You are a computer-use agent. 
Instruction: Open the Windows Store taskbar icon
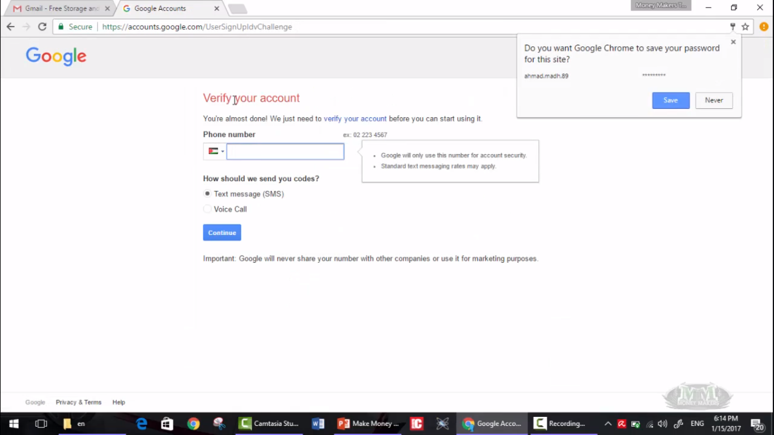click(167, 424)
